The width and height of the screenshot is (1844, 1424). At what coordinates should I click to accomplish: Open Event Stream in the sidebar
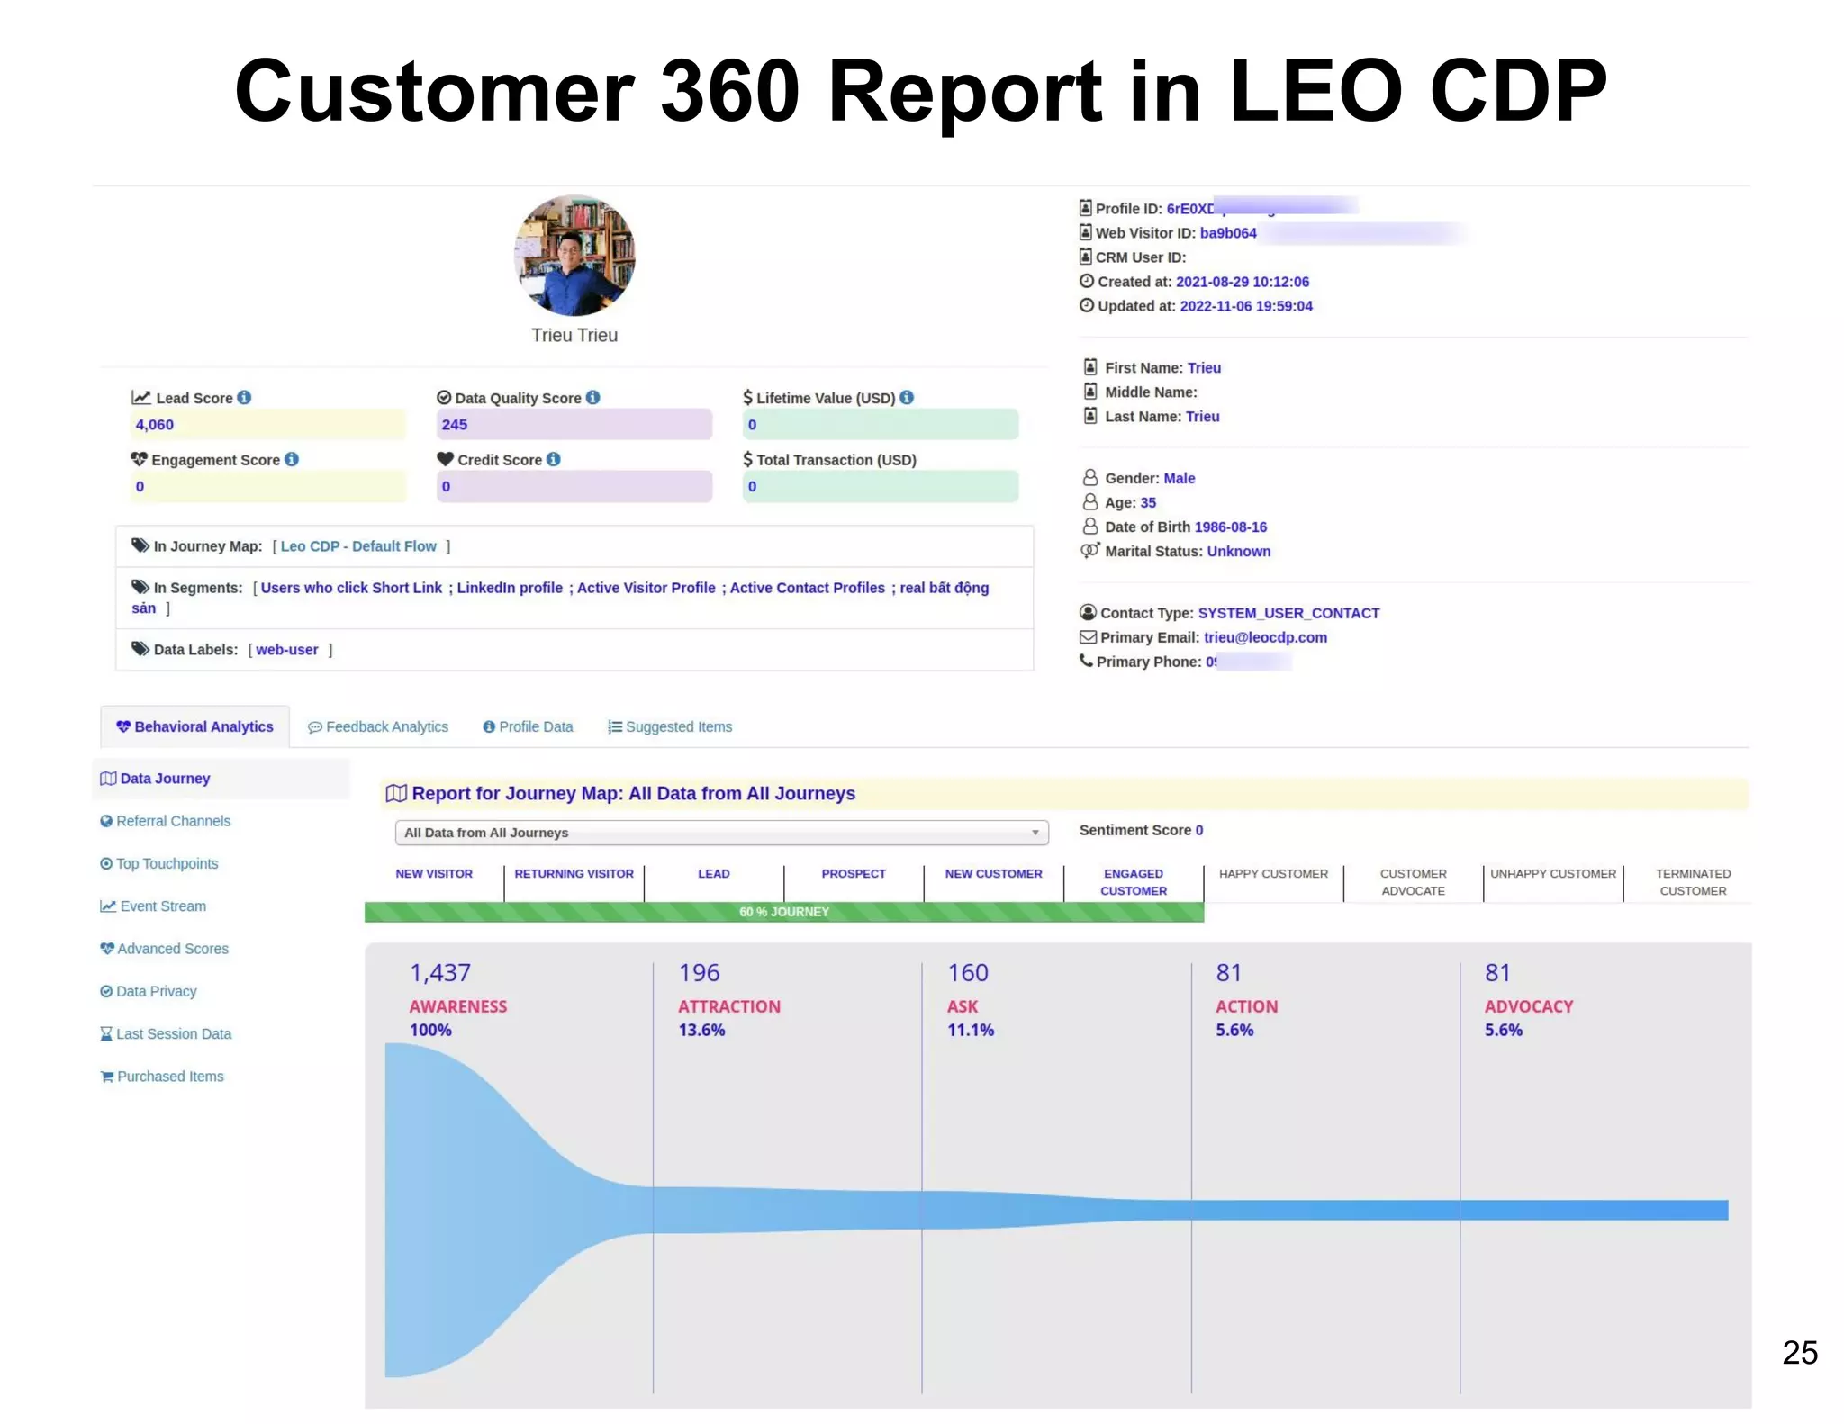tap(153, 906)
